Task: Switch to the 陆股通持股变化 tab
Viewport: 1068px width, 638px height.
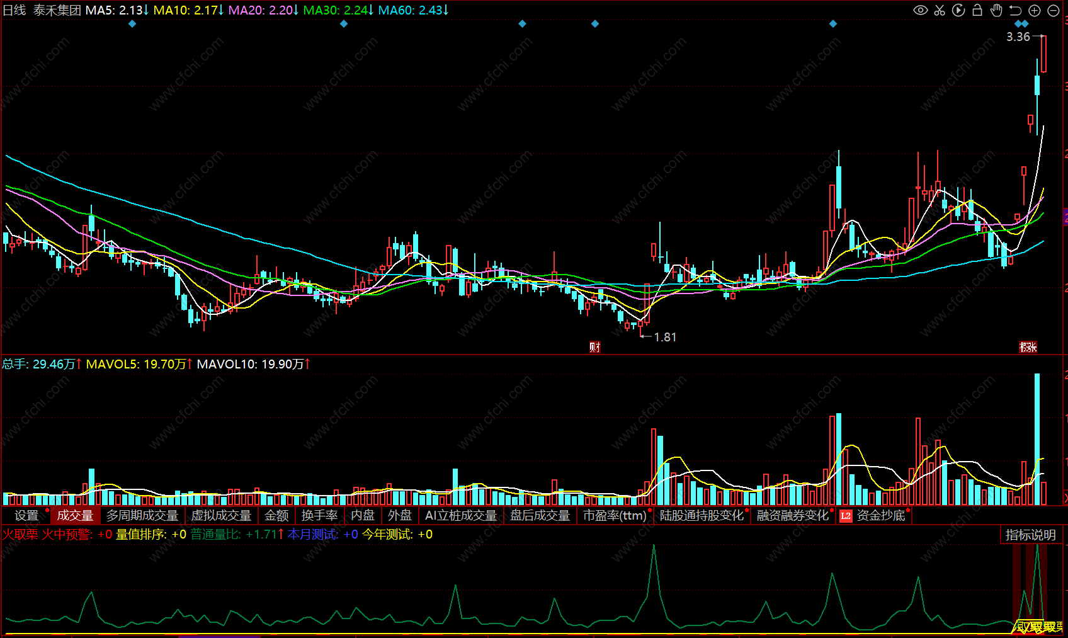Action: 702,515
